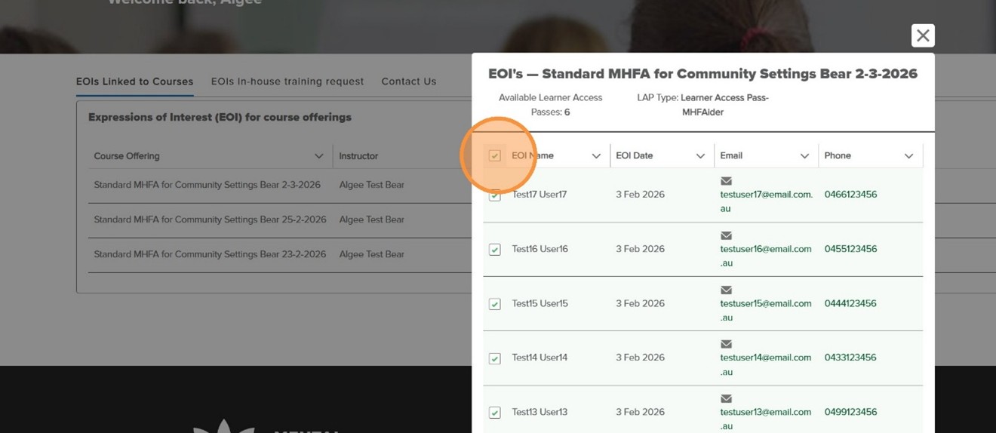Open the Course Offering column dropdown
996x433 pixels.
pyautogui.click(x=318, y=156)
